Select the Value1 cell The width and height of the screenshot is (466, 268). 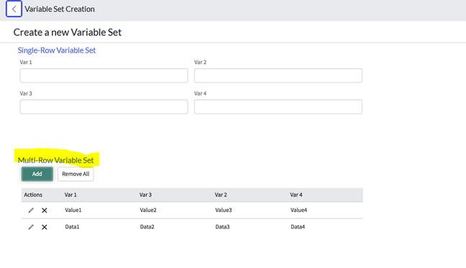73,210
